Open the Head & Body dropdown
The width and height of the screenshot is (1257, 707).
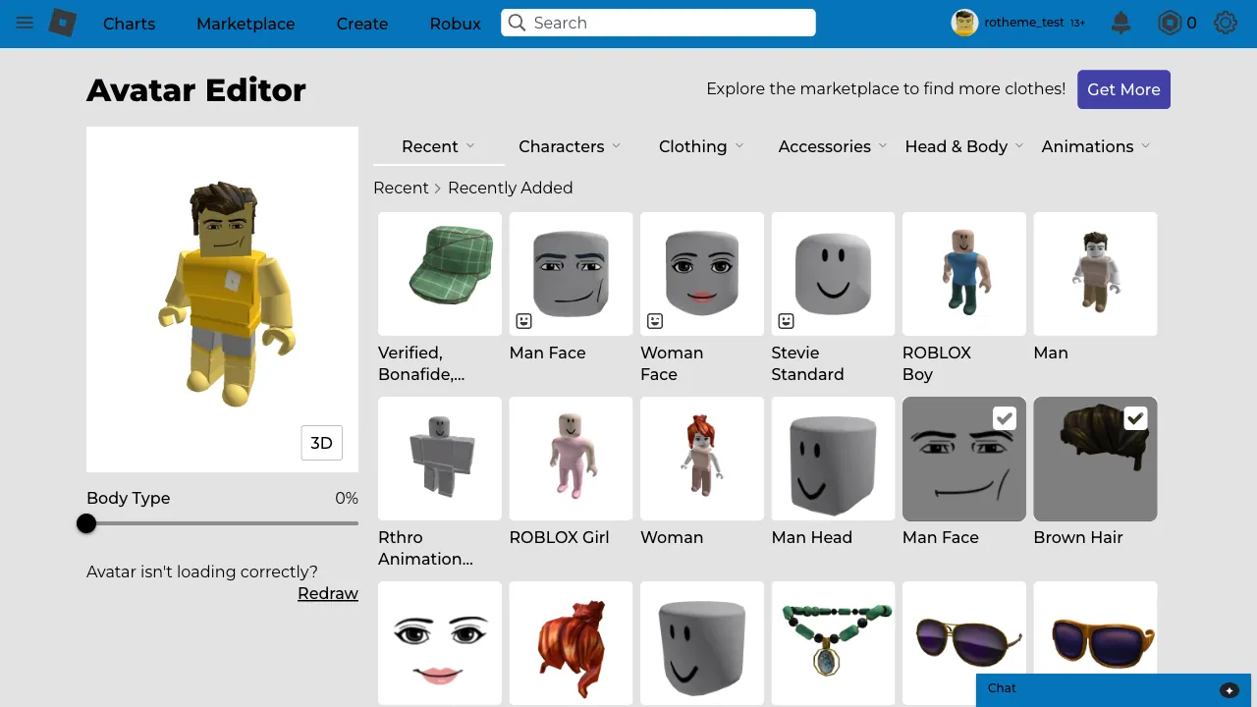pyautogui.click(x=962, y=146)
